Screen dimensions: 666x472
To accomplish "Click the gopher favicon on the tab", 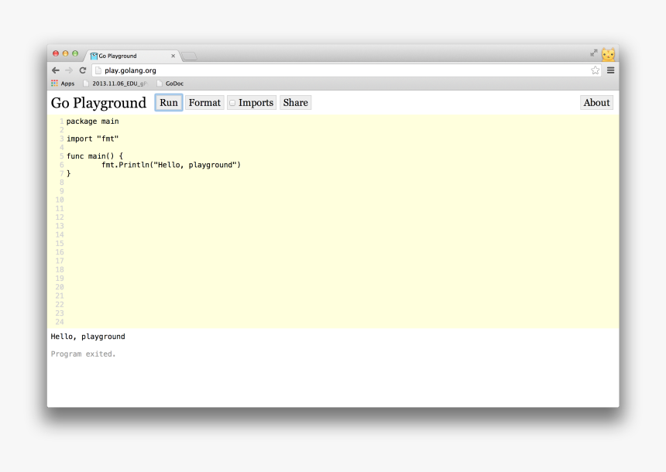I will pos(94,56).
